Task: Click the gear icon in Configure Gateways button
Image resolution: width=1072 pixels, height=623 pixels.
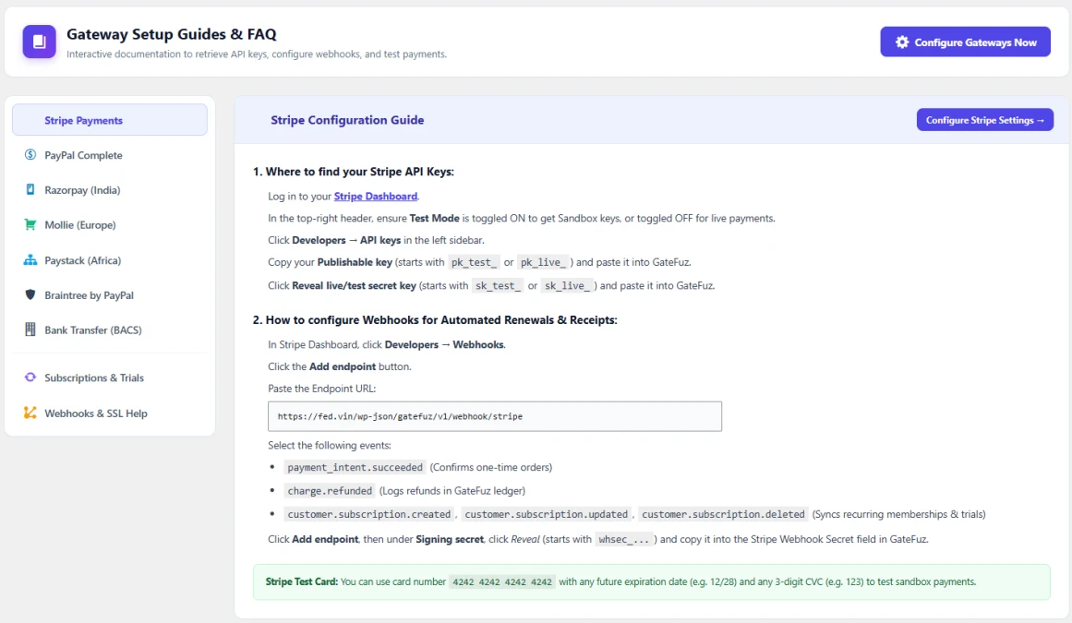Action: pos(902,42)
